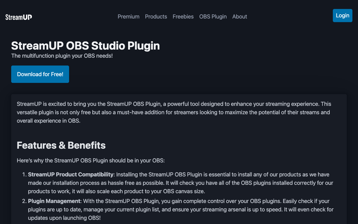Screen dimensions: 358x224
Task: Click the Features & Benefits heading
Action: 61,145
